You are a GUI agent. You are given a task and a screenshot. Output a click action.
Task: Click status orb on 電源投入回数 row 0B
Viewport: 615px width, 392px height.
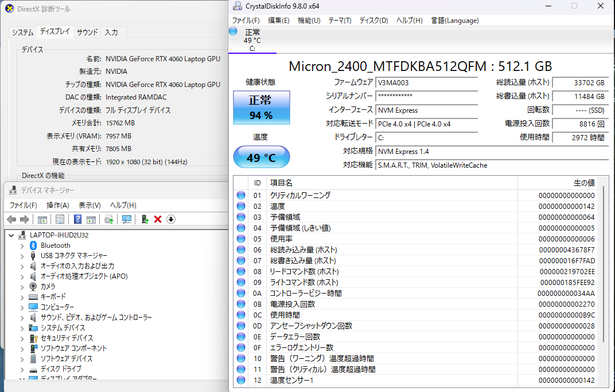[241, 304]
